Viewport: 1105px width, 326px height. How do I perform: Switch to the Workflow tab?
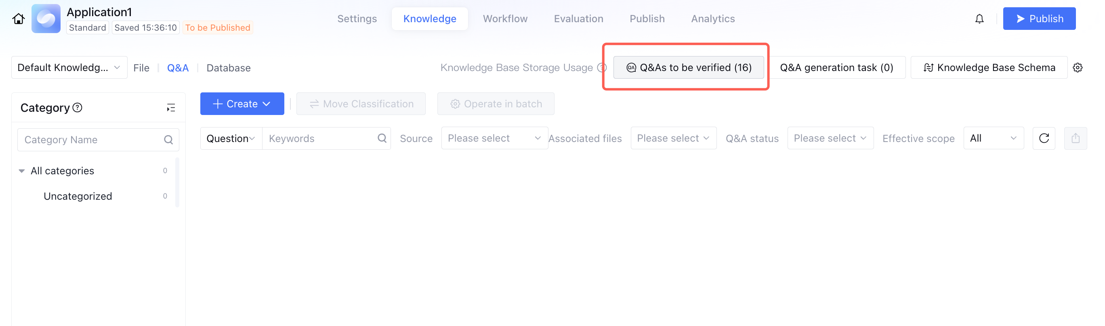coord(505,19)
